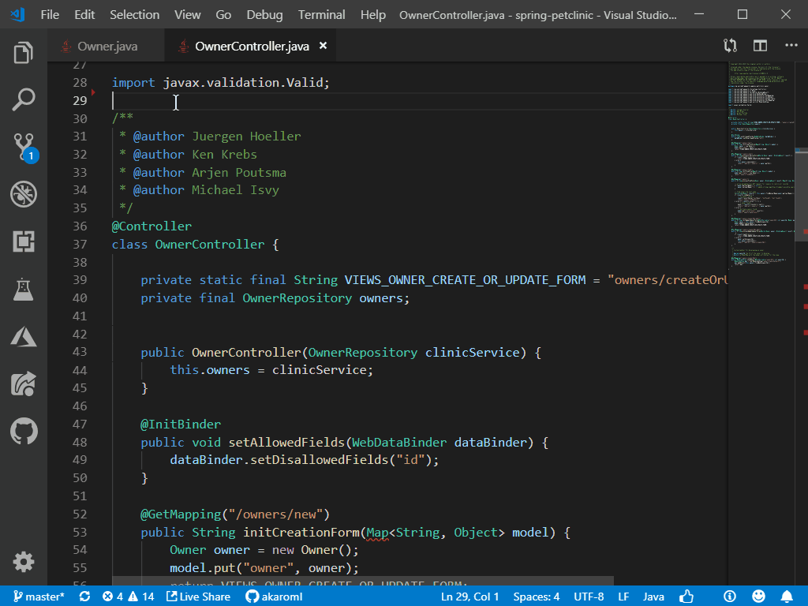Open the Source Control view showing one pending change

24,147
